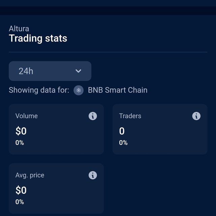Click the chevron arrow in the 24h selector
The image size is (216, 216).
click(x=78, y=71)
